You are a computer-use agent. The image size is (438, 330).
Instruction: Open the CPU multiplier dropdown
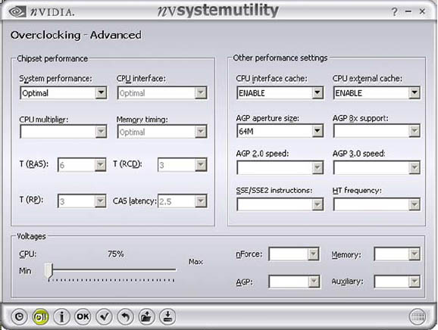tap(64, 132)
